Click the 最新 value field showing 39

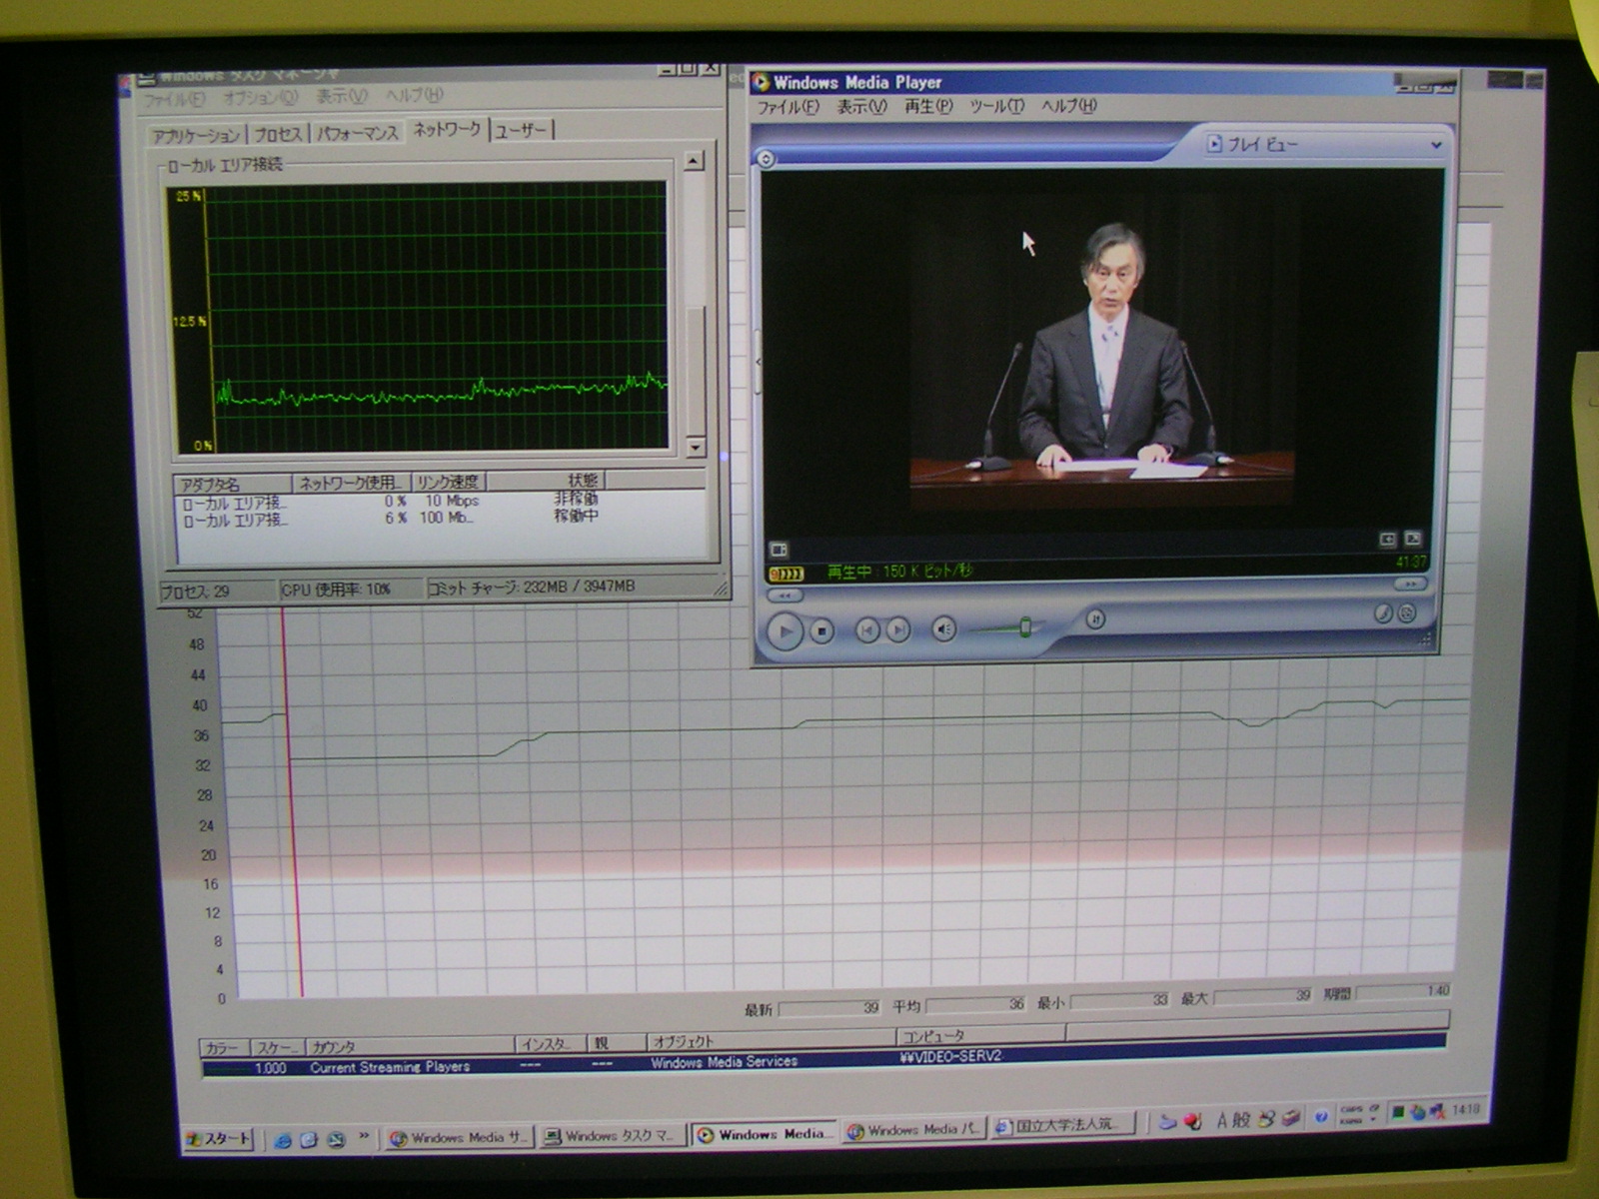tap(828, 1008)
